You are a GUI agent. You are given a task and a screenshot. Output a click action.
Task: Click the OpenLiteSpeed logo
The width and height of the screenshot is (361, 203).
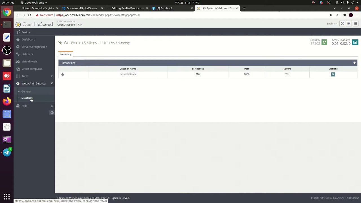coord(34,25)
